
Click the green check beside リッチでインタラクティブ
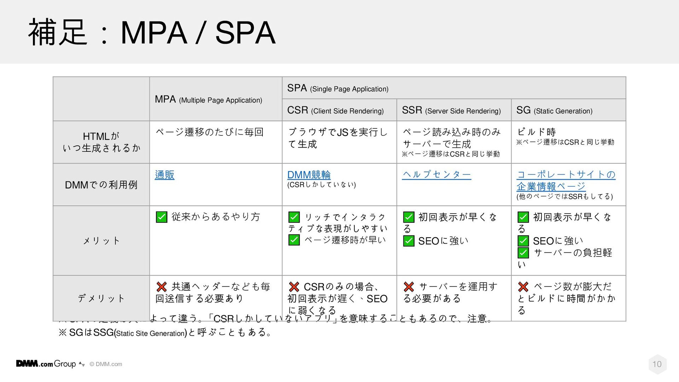pos(294,217)
